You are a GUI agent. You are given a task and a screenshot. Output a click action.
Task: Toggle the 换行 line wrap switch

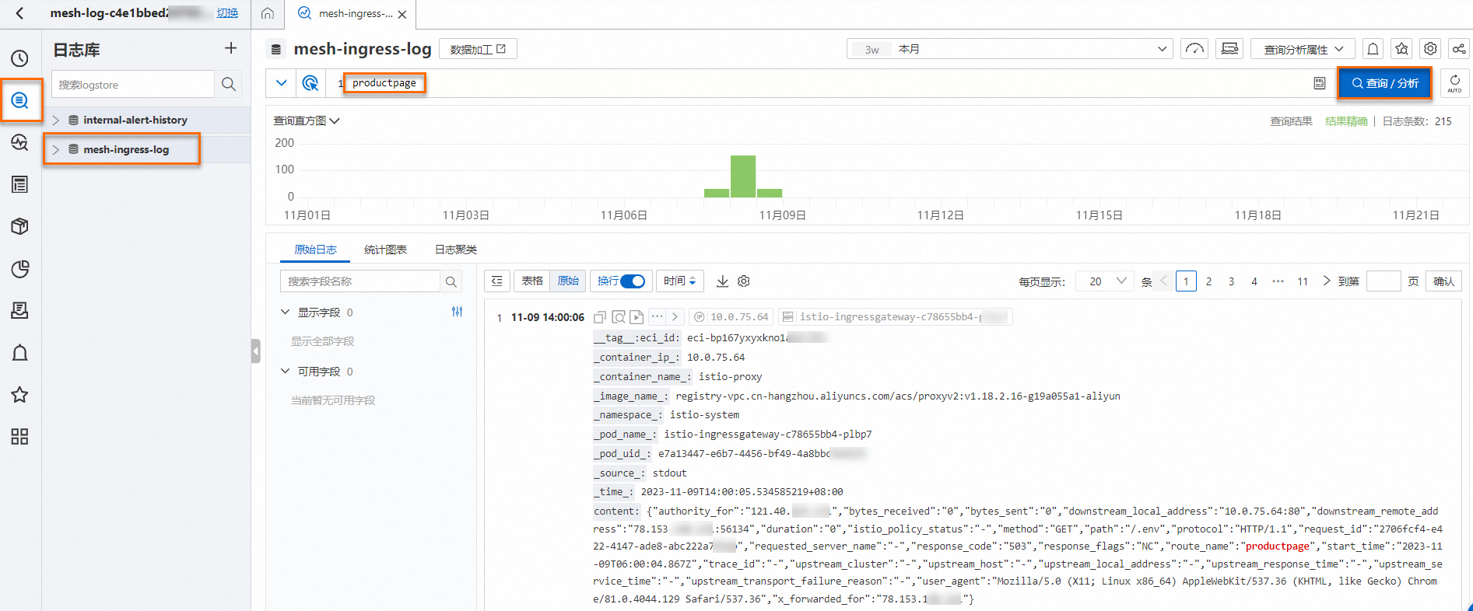point(633,281)
